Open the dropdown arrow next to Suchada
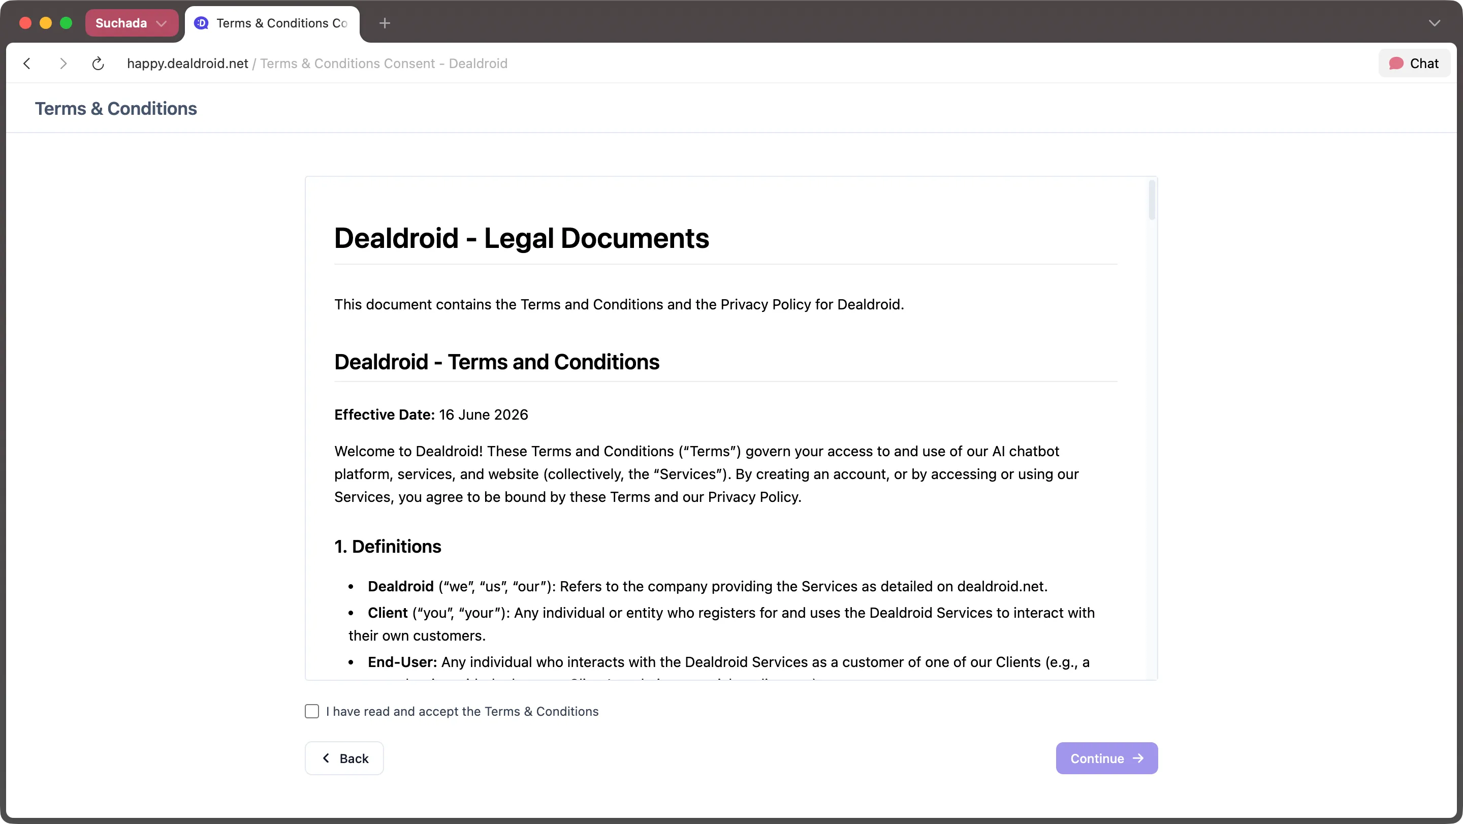Viewport: 1463px width, 824px height. pyautogui.click(x=163, y=23)
